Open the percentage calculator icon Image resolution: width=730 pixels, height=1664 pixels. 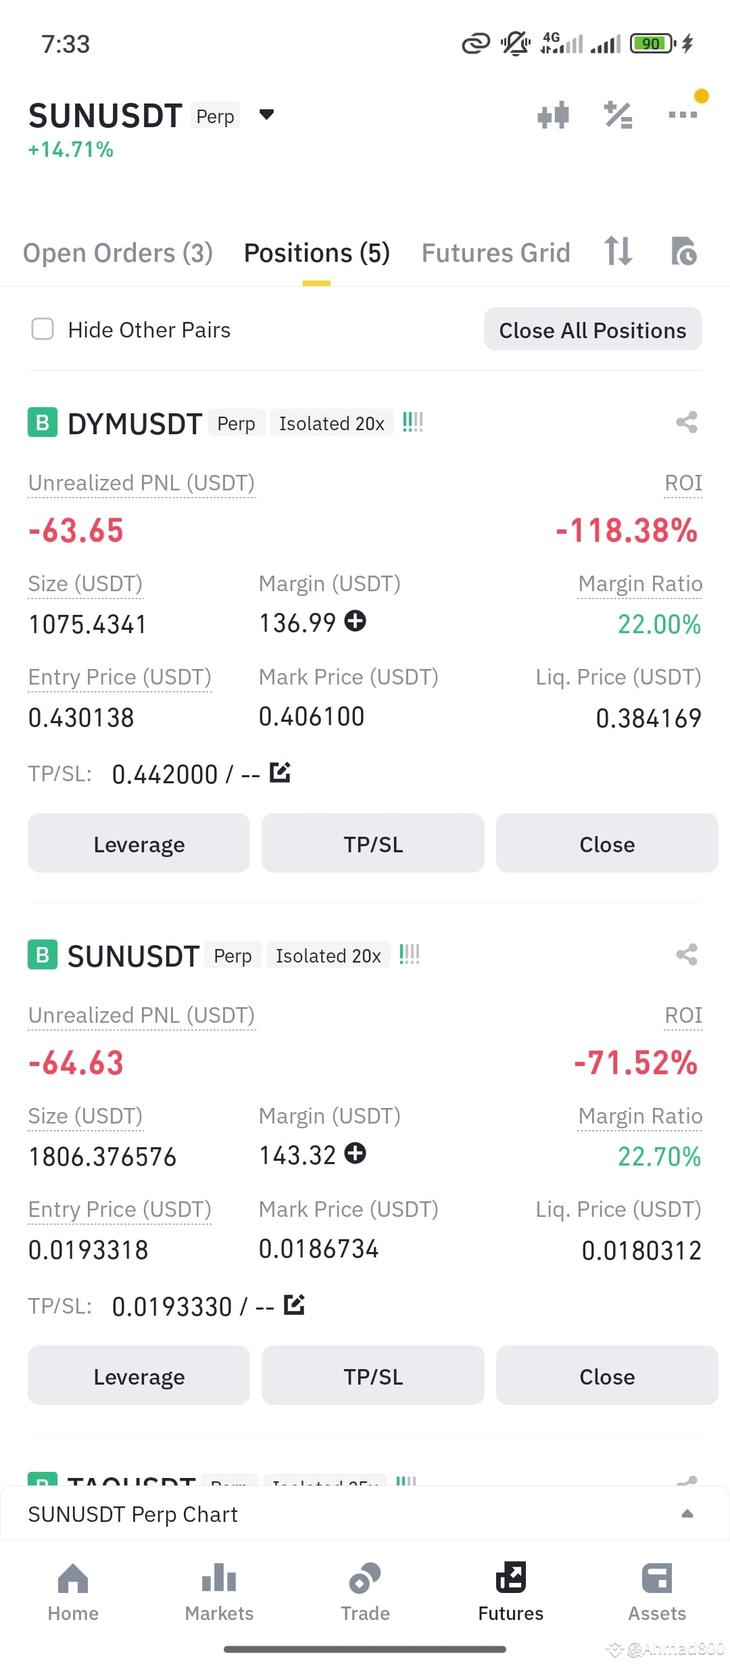coord(618,115)
